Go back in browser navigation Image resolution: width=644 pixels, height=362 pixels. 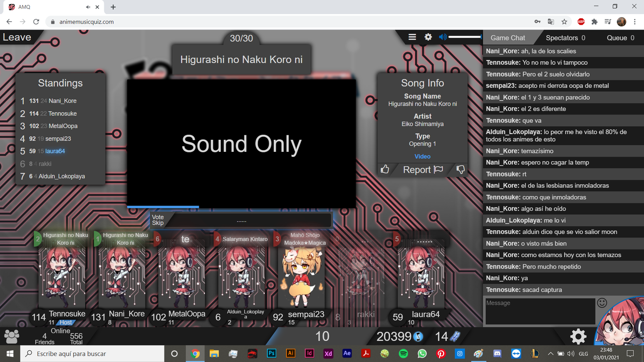tap(9, 22)
